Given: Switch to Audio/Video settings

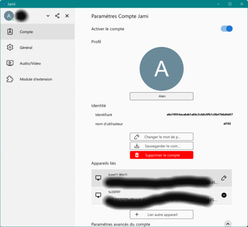Looking at the screenshot, I should (37, 63).
